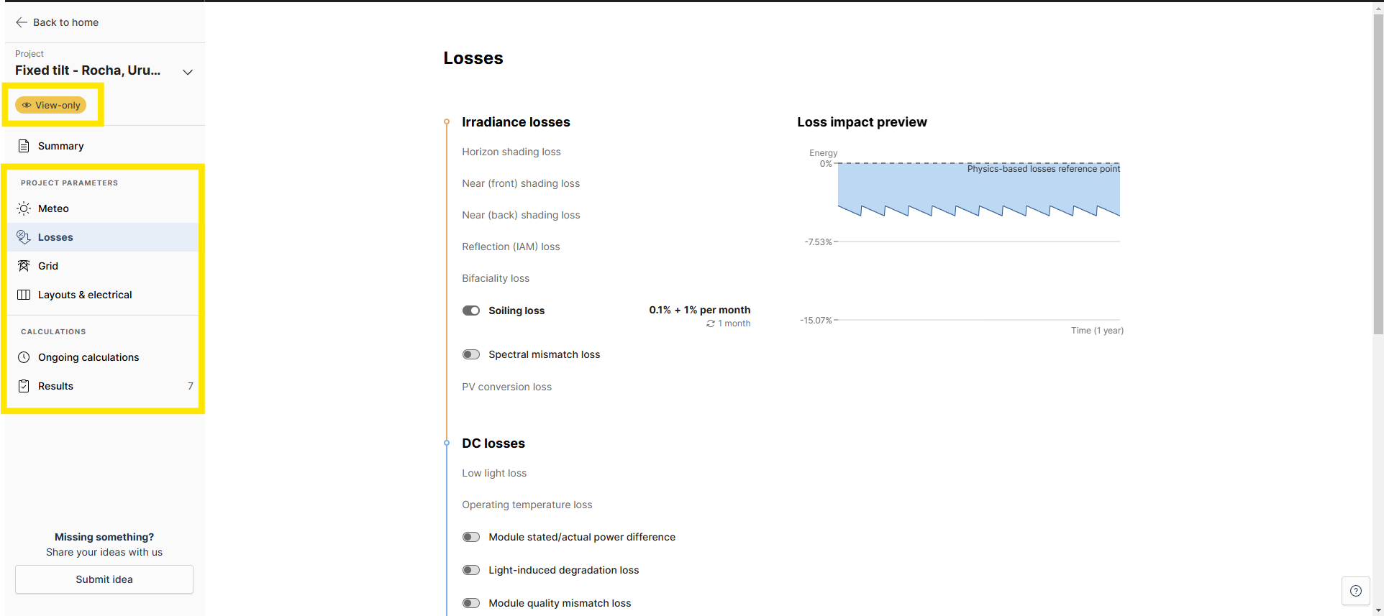Click Near (back) shading loss row
Image resolution: width=1384 pixels, height=616 pixels.
pyautogui.click(x=521, y=215)
